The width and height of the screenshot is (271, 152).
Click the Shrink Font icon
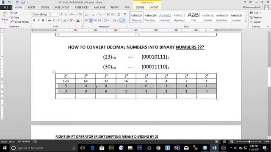(x=66, y=14)
